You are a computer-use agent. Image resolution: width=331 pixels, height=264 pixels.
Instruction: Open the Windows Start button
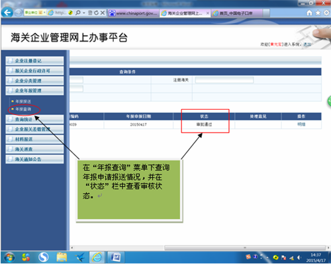click(x=9, y=257)
